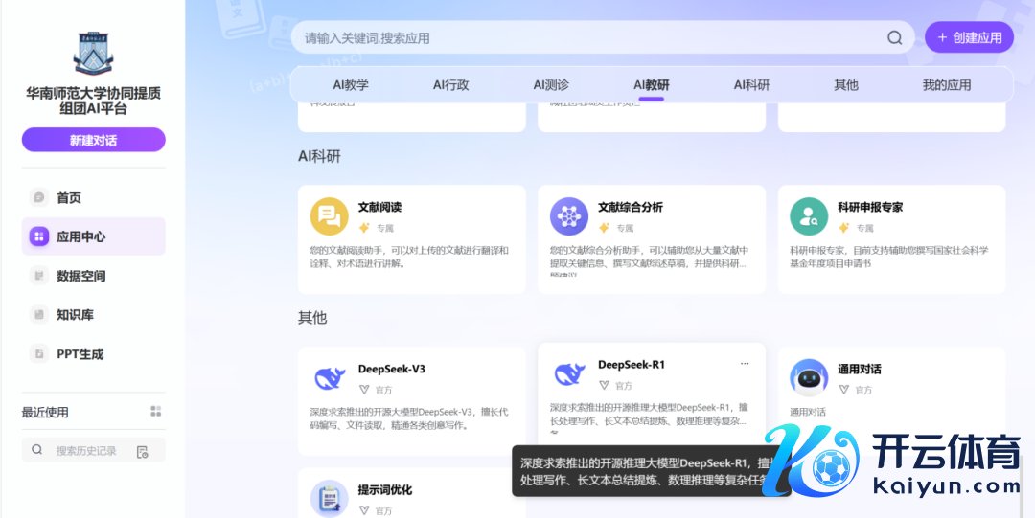Screen dimensions: 1035x518
Task: Click the 创建应用 button
Action: [969, 38]
